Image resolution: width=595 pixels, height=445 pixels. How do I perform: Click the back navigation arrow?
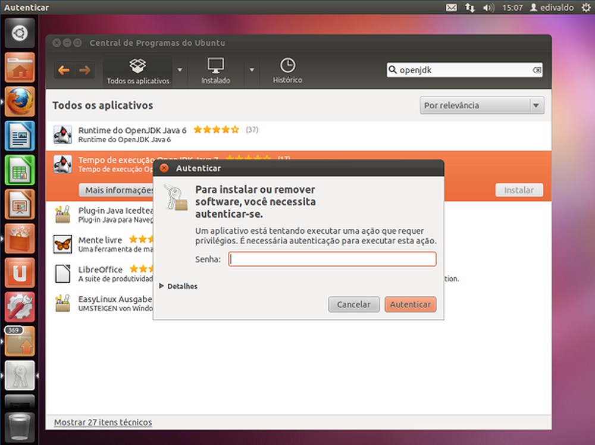point(64,70)
